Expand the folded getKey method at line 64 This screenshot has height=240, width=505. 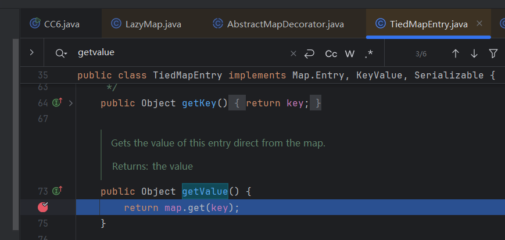click(x=71, y=103)
